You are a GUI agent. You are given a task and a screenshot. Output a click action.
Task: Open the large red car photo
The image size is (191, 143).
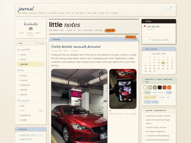coord(79,106)
